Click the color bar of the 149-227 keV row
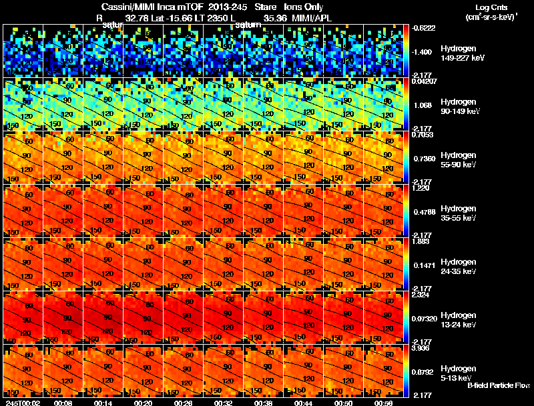The width and height of the screenshot is (534, 406). [406, 50]
